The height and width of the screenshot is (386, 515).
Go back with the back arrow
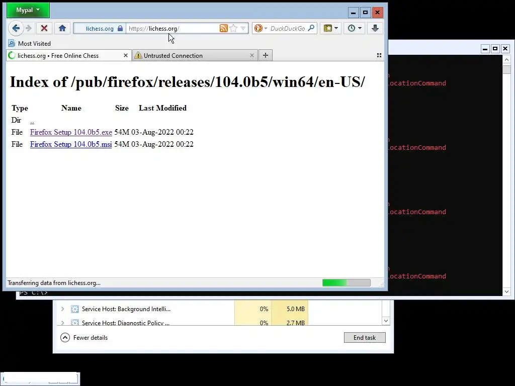click(16, 28)
